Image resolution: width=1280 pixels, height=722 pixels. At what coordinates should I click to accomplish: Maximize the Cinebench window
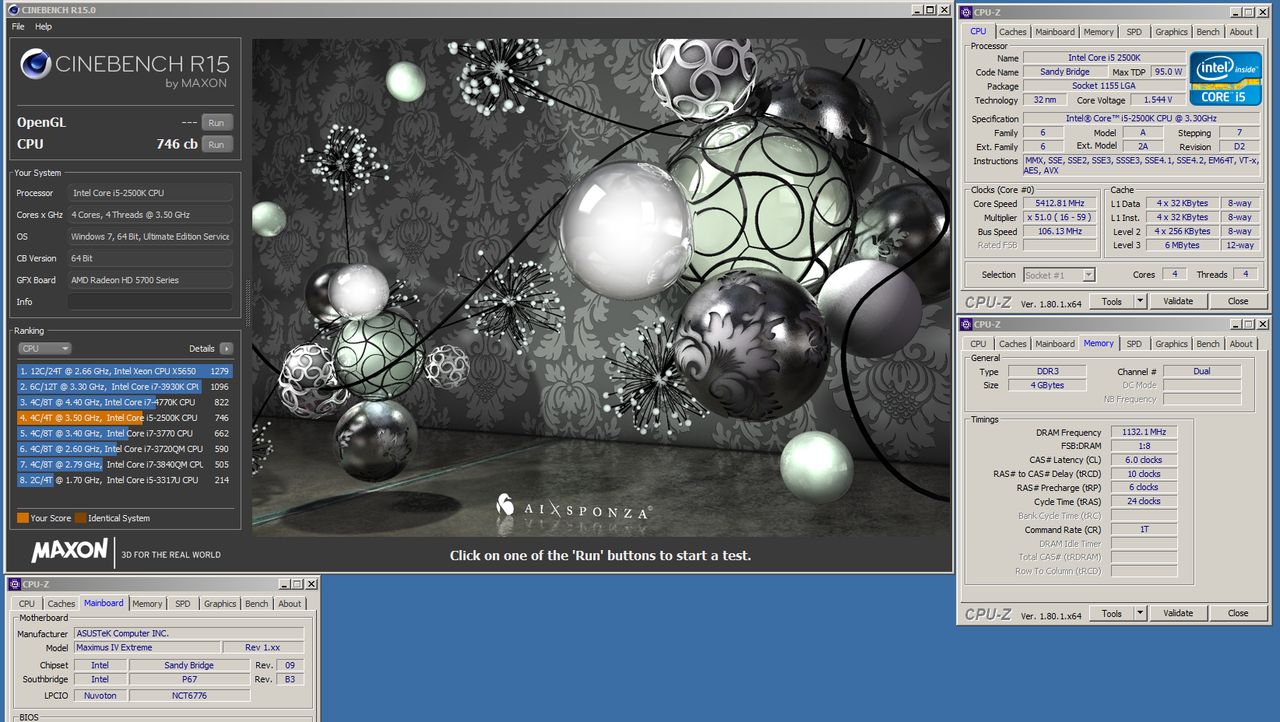pyautogui.click(x=930, y=10)
